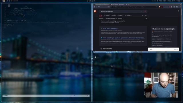Click the browser address bar URL

129,7
